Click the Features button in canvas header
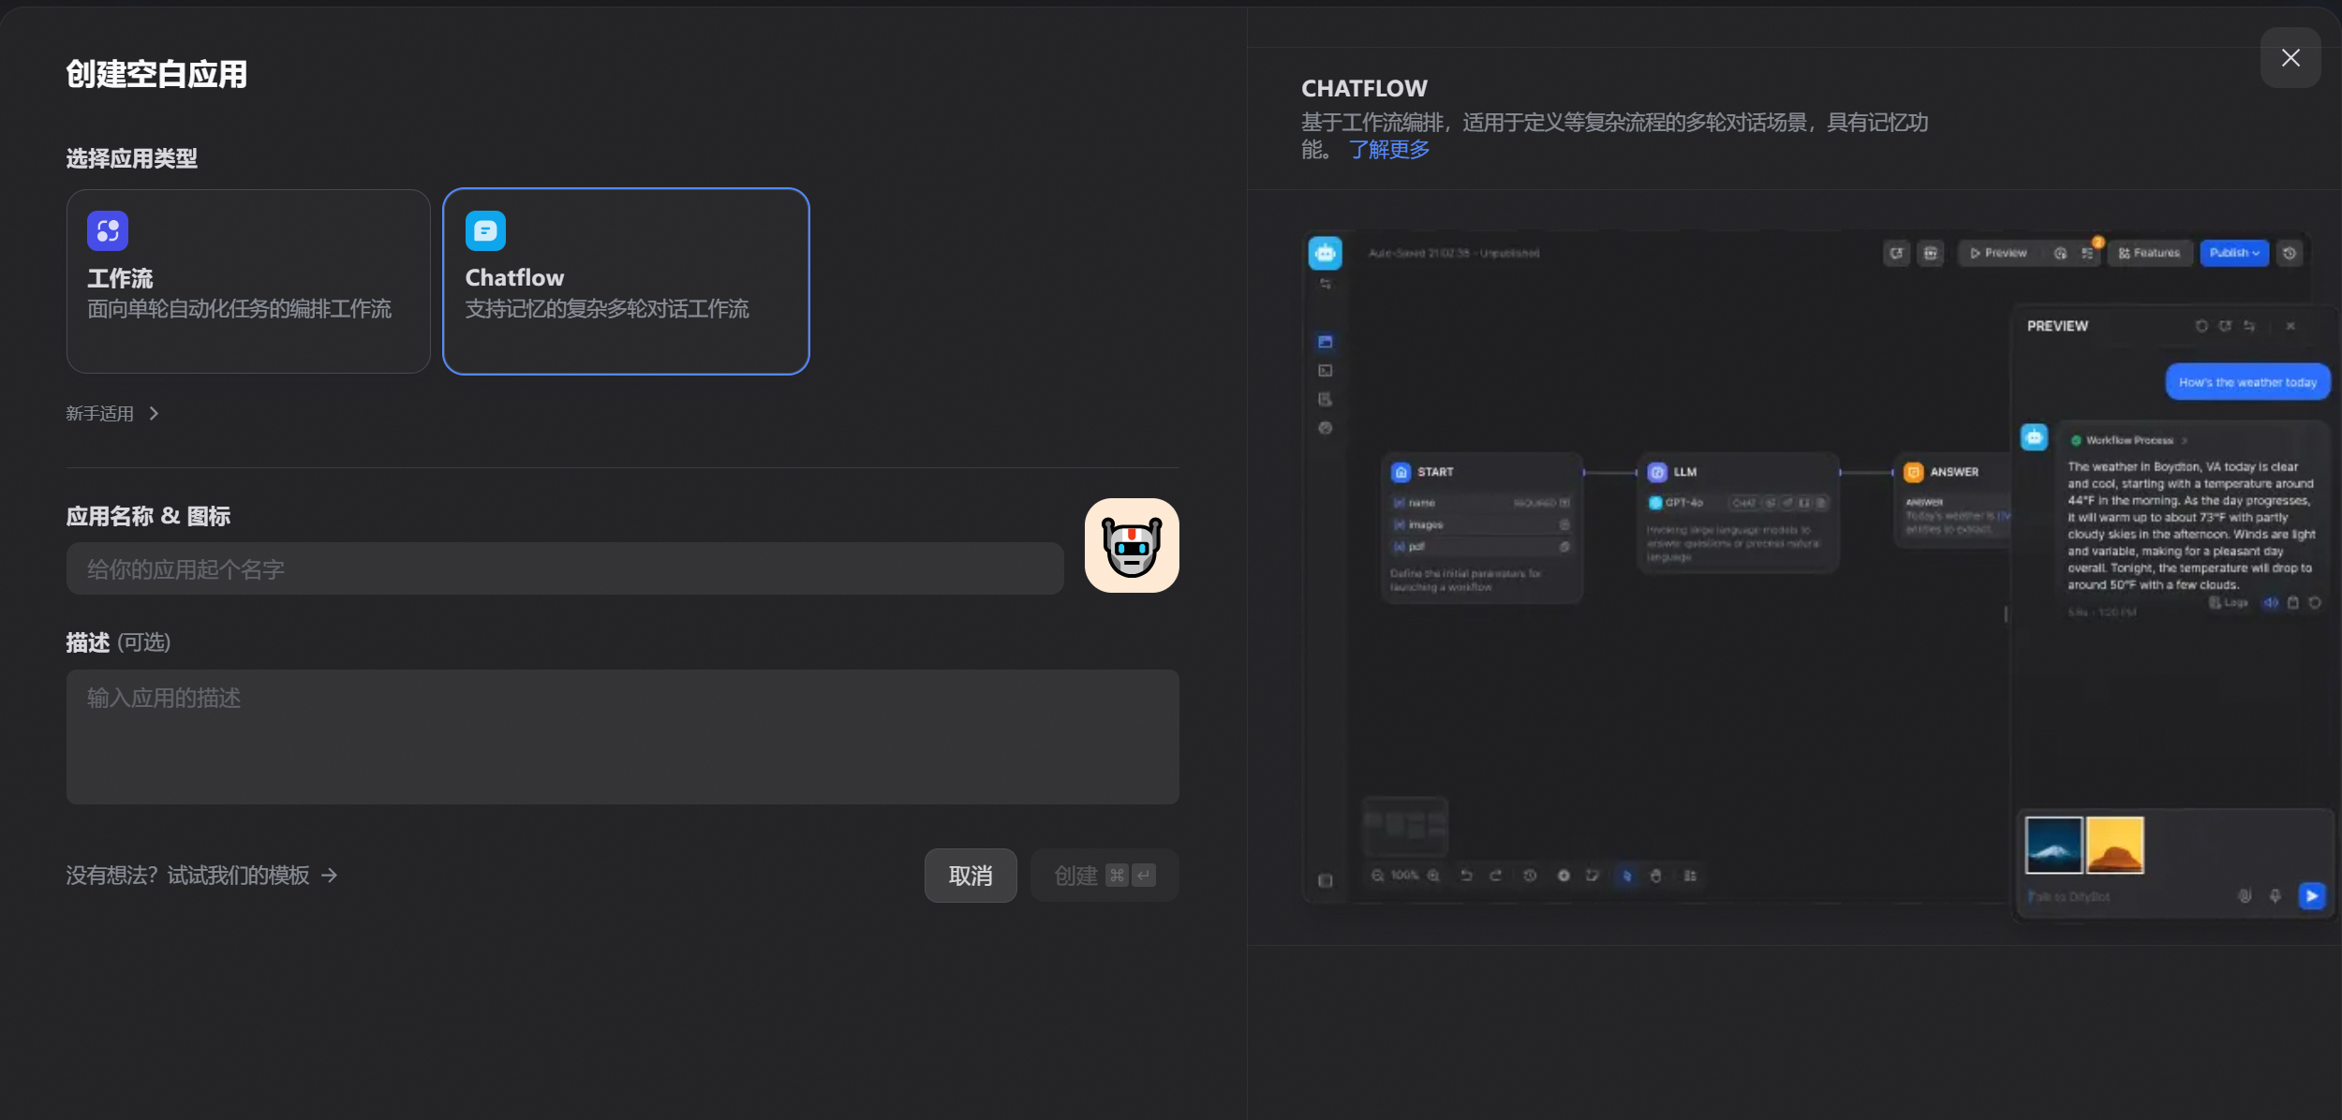Image resolution: width=2342 pixels, height=1120 pixels. 2149,253
